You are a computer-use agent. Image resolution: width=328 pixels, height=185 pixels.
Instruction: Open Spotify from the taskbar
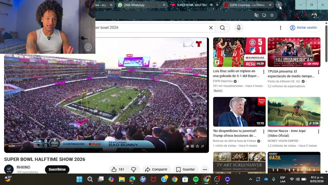click(196, 179)
